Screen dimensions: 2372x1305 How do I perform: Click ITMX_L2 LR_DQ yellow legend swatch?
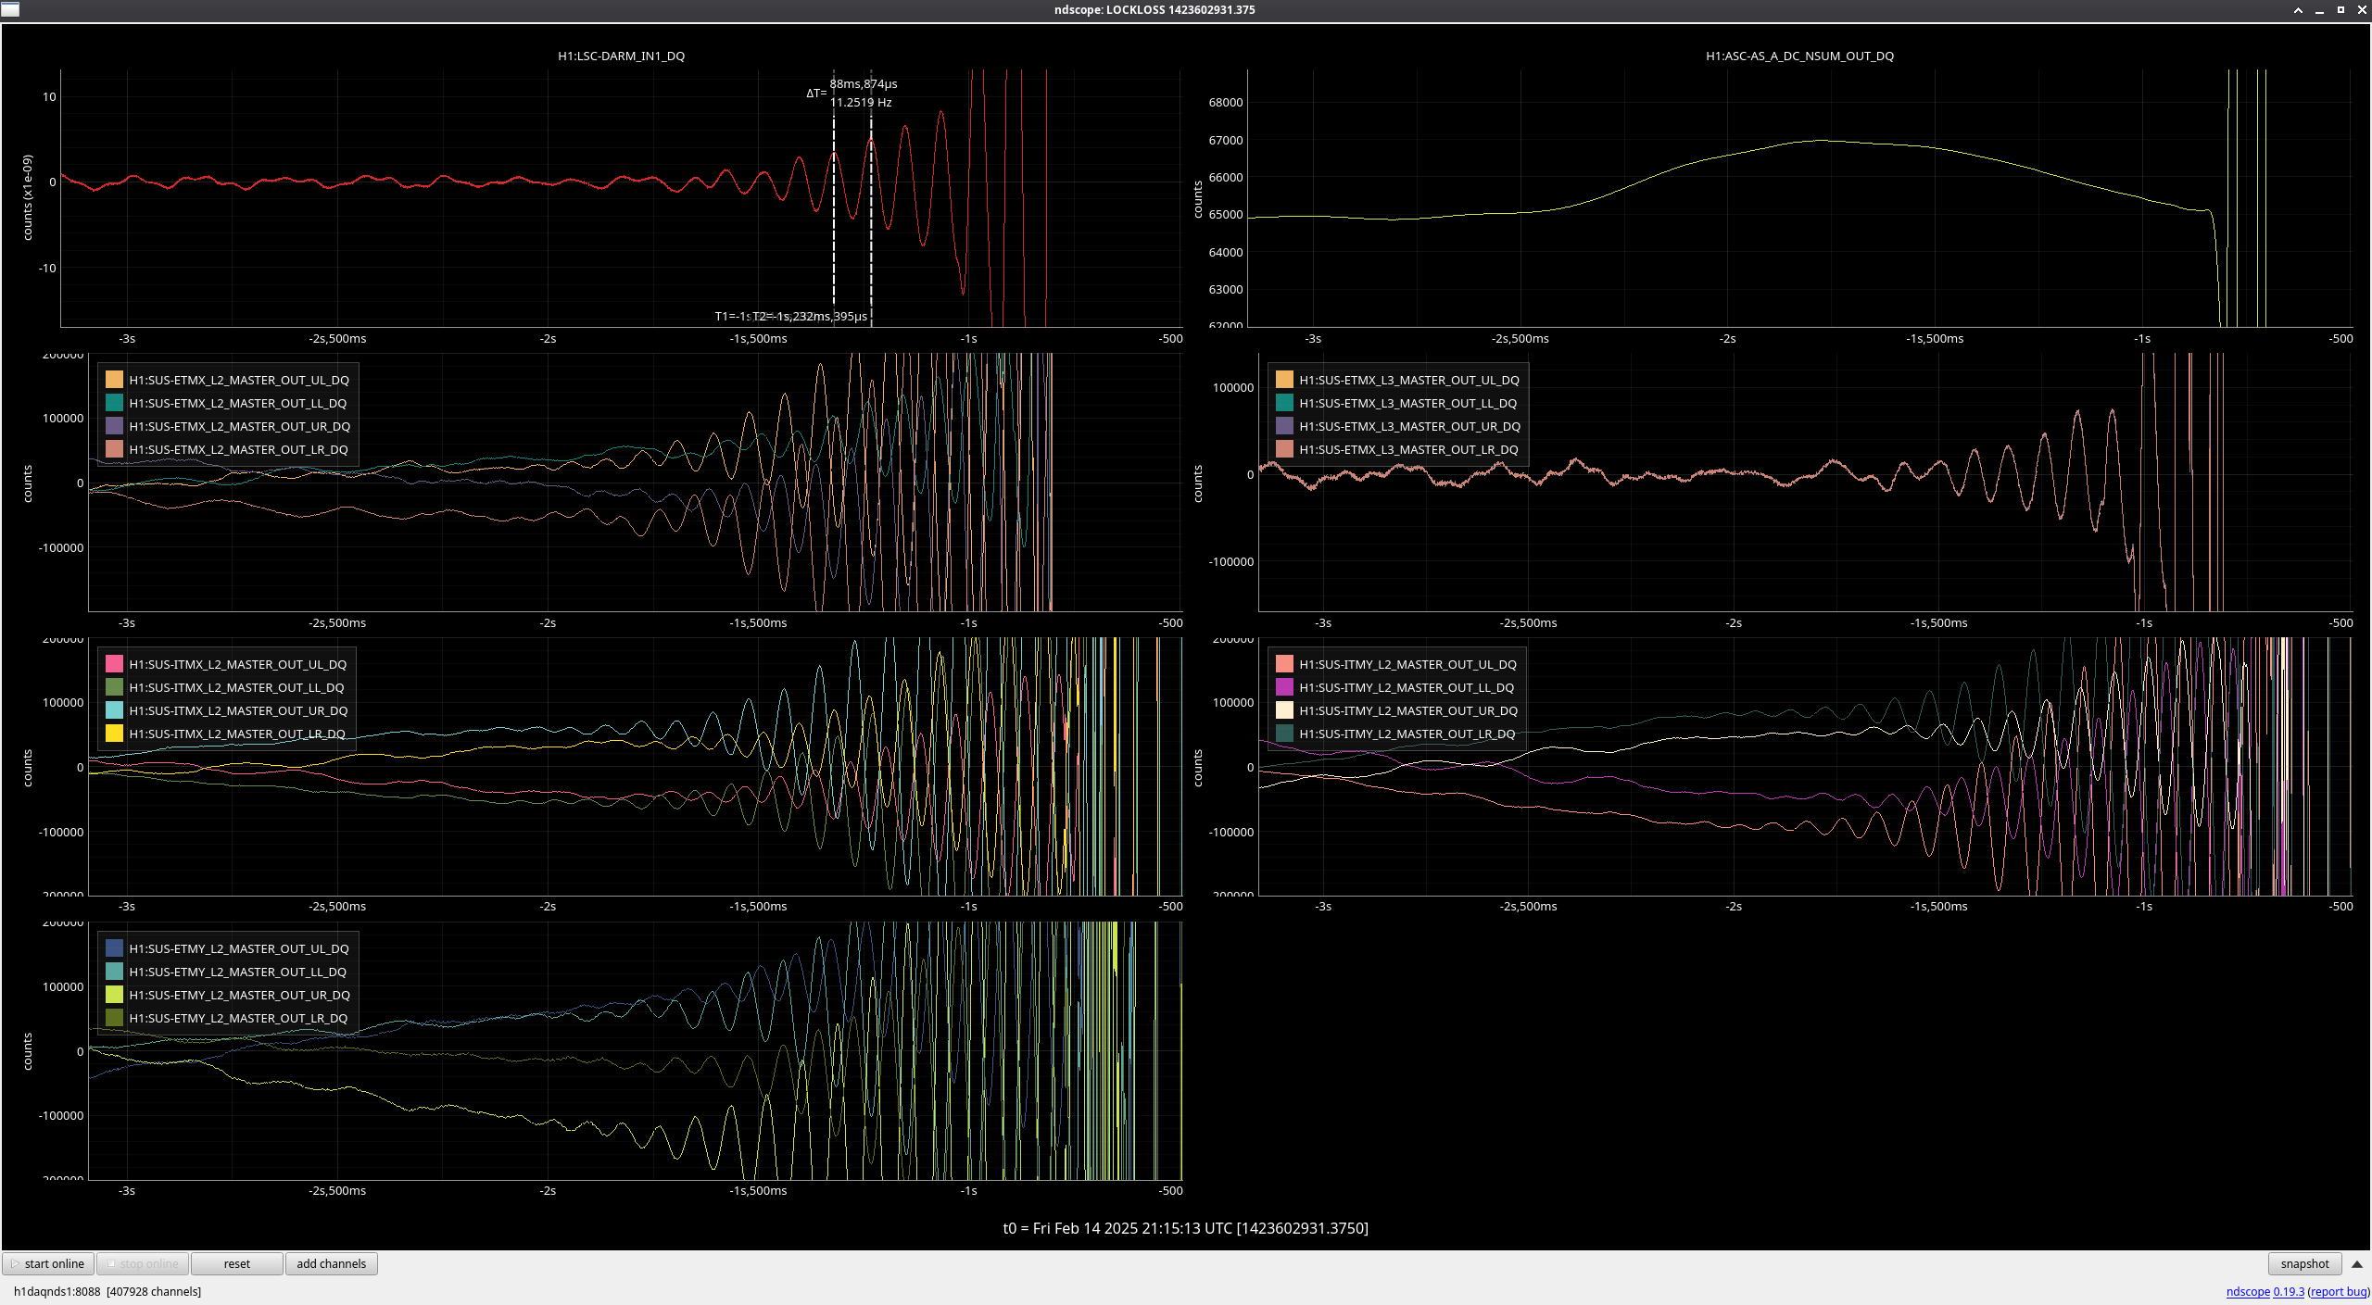point(114,734)
